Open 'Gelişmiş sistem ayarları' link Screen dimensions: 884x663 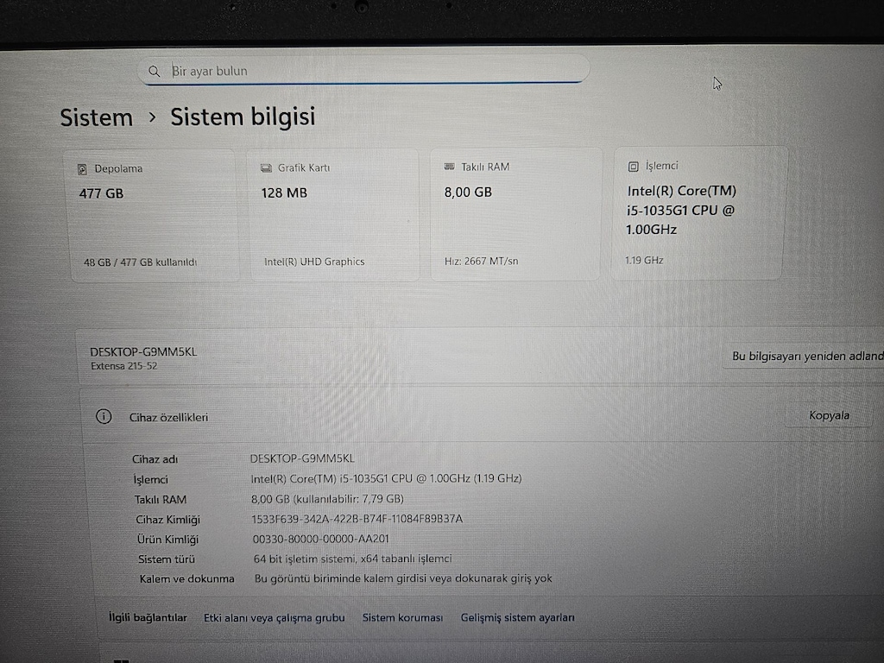518,617
